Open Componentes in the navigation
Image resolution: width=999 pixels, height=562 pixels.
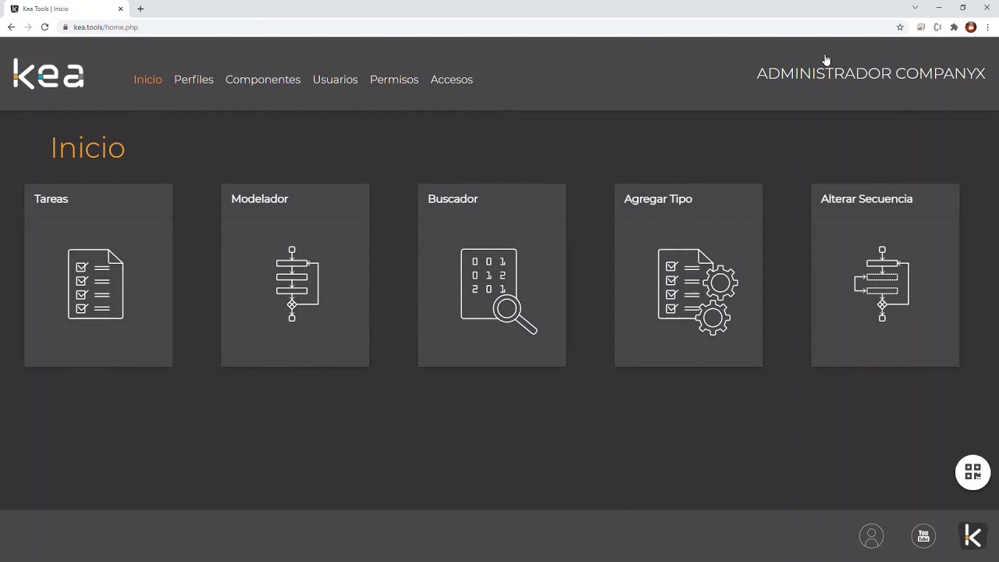coord(263,80)
